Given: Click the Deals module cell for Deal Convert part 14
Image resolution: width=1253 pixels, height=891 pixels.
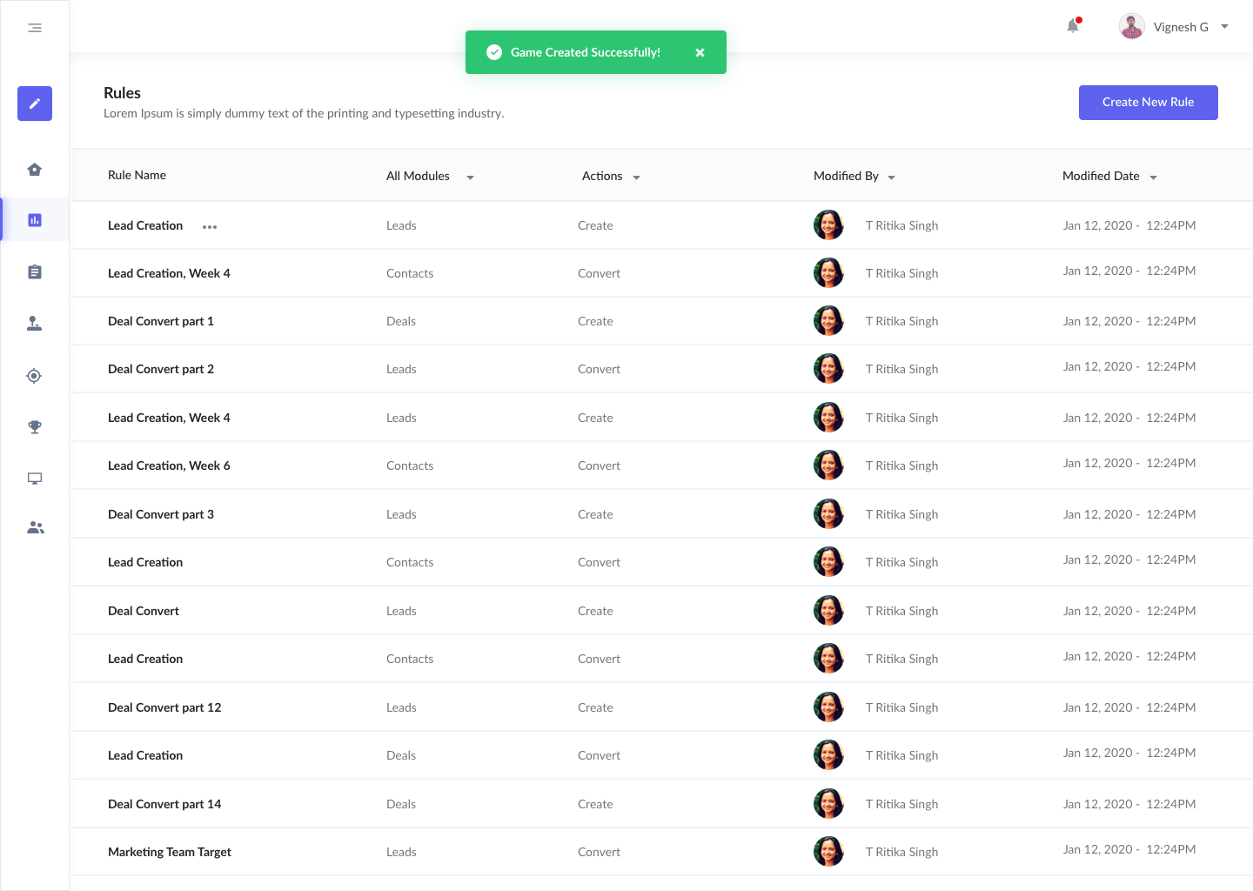Looking at the screenshot, I should 401,804.
